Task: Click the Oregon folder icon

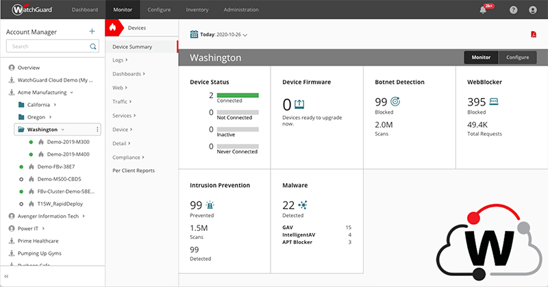Action: point(21,116)
